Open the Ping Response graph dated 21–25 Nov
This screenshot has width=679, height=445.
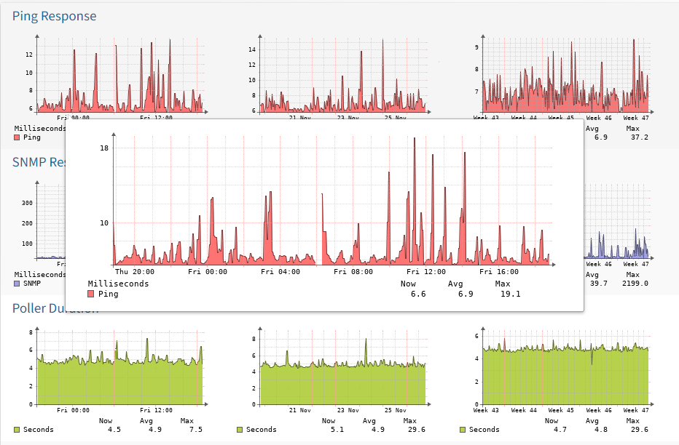343,77
